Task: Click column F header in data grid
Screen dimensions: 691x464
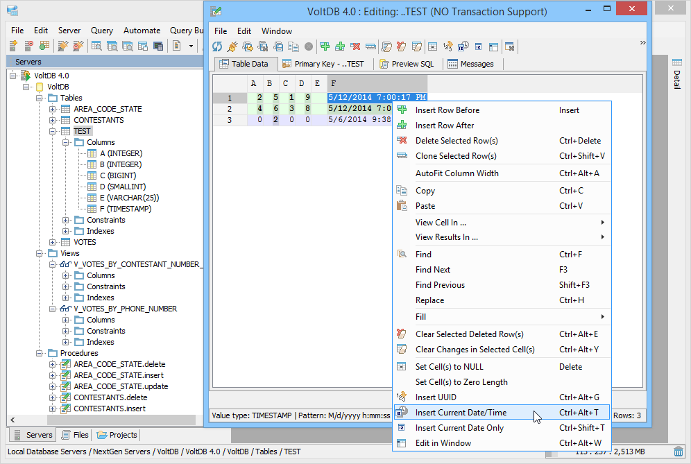Action: 377,83
